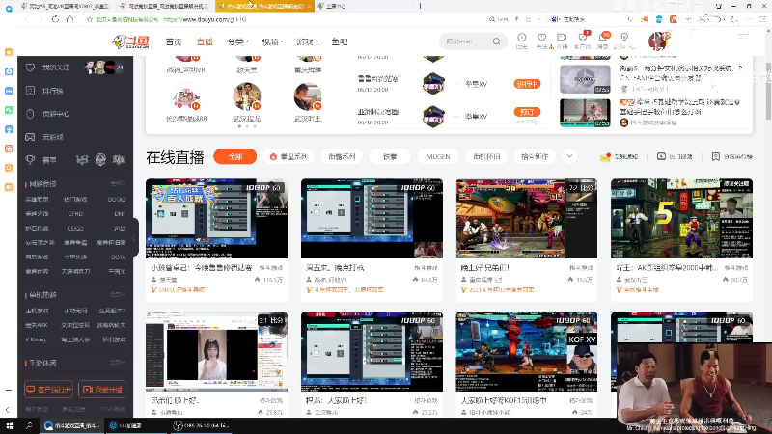This screenshot has height=434, width=772.
Task: Open 分类 dropdown in top navigation
Action: point(237,41)
